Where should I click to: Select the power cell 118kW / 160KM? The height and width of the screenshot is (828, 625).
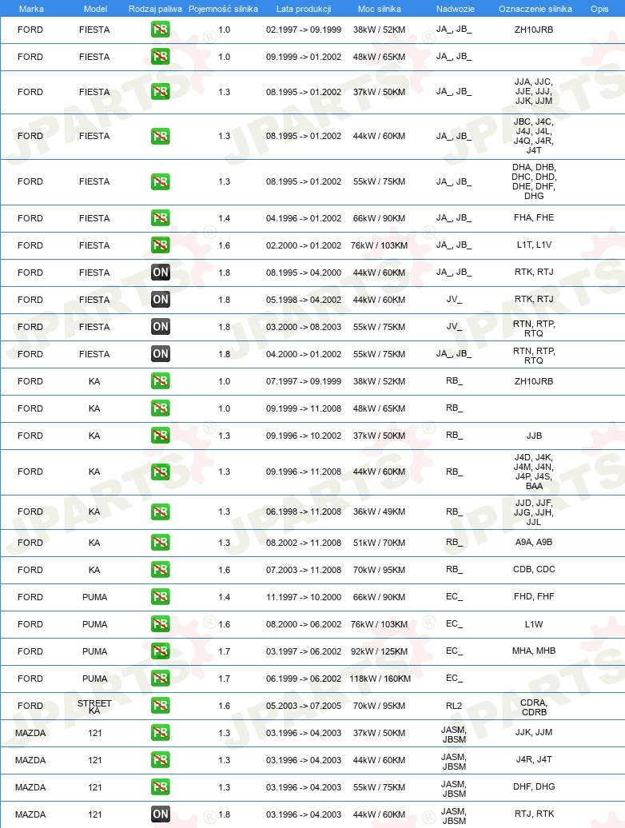(380, 679)
